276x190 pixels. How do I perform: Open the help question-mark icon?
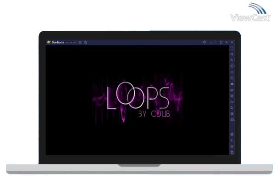[x=204, y=42]
